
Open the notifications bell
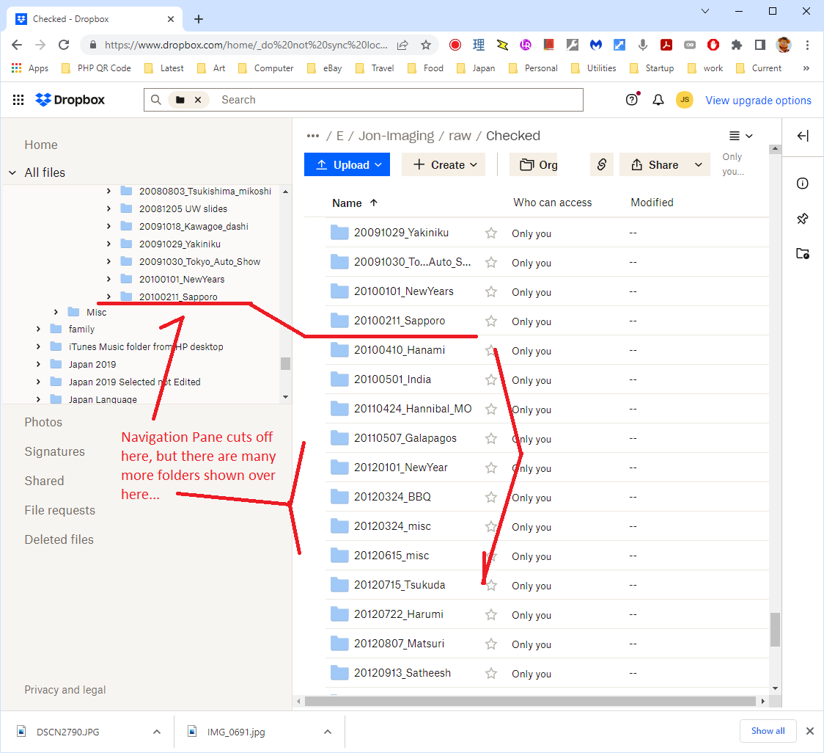[x=658, y=100]
